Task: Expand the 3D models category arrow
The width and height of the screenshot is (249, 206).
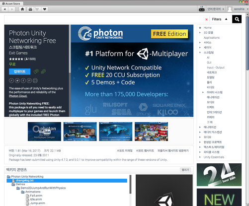Action: click(x=200, y=33)
